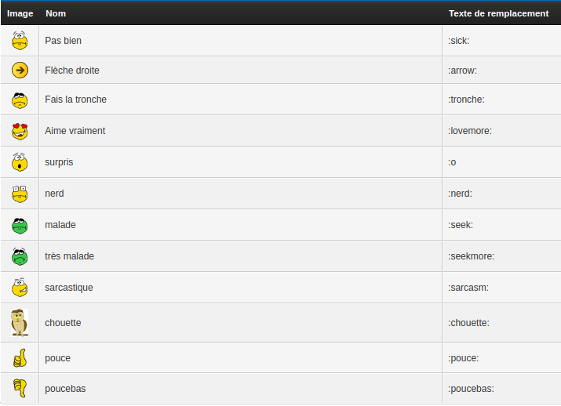Click the sick face smiley icon
The height and width of the screenshot is (406, 561).
click(20, 40)
